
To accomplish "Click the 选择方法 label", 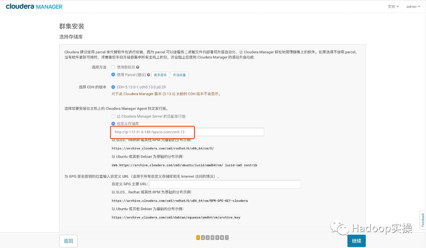I will 99,67.
